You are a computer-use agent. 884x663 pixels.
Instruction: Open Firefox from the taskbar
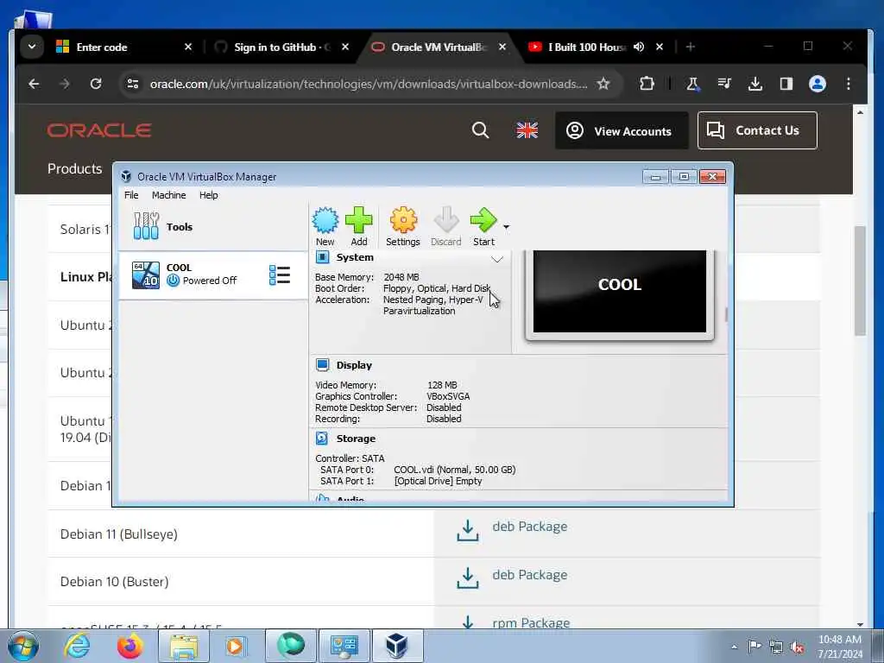[x=129, y=646]
